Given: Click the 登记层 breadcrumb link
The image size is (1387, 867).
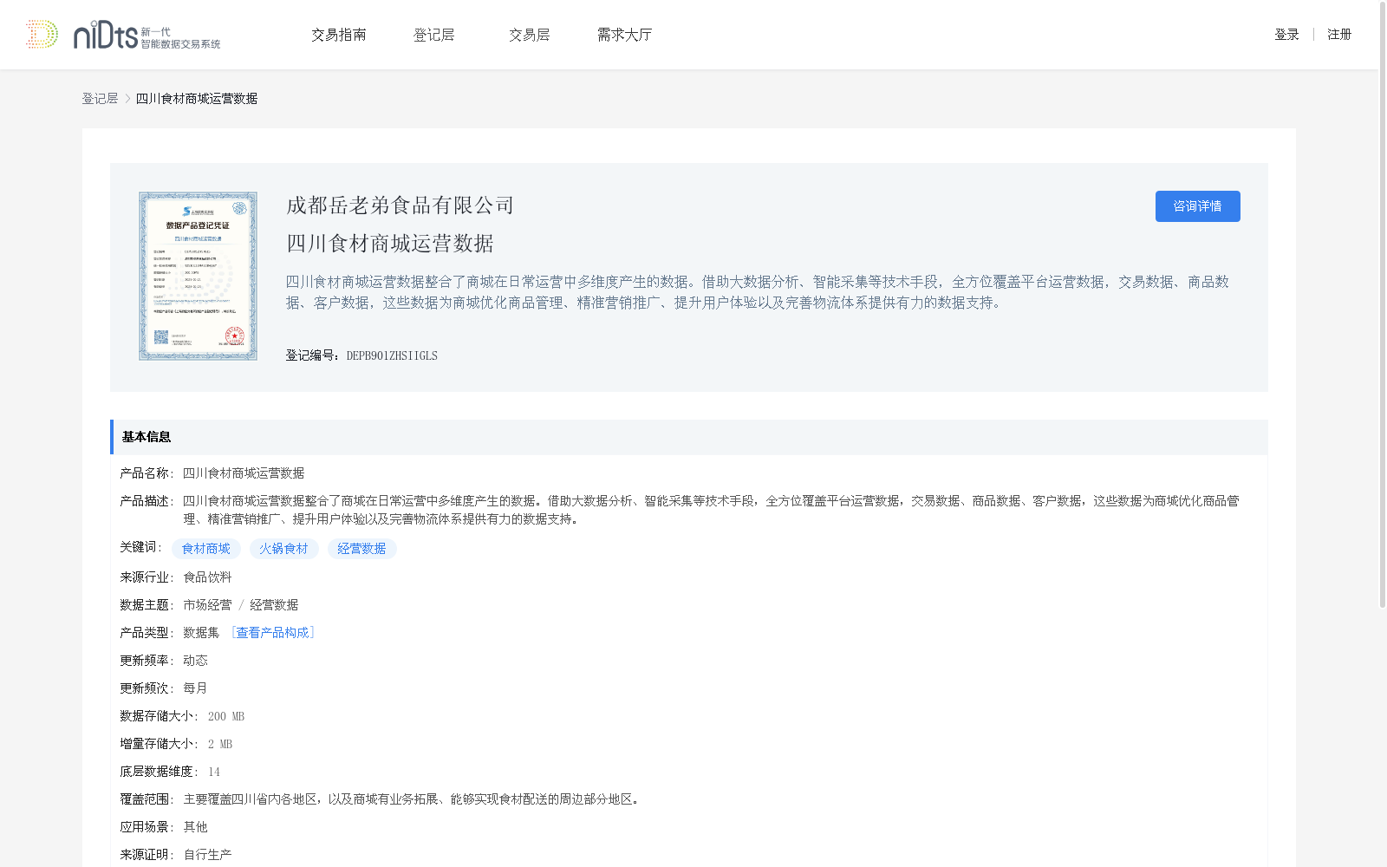Looking at the screenshot, I should pos(100,99).
